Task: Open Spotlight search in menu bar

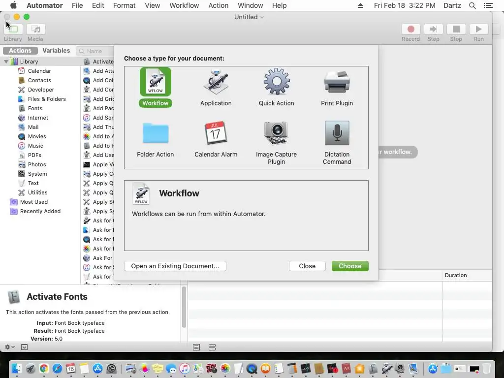Action: pyautogui.click(x=472, y=5)
